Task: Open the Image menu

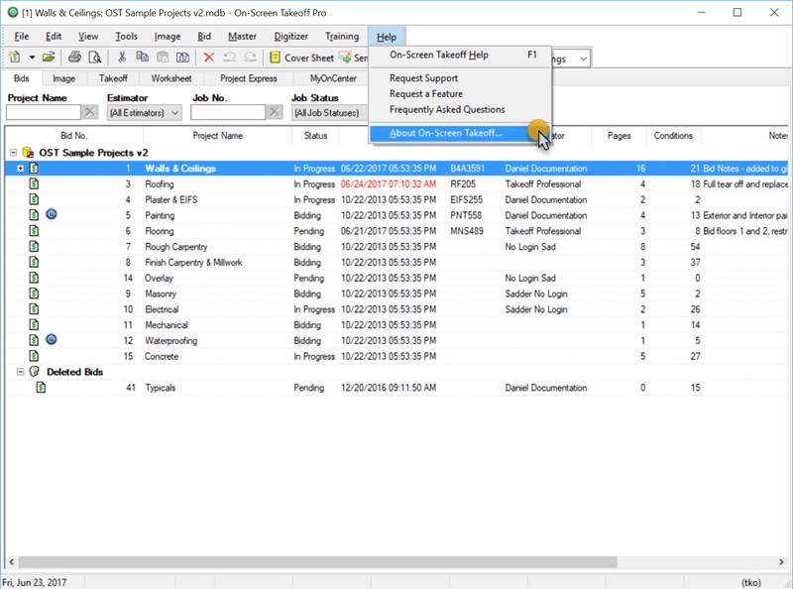Action: pyautogui.click(x=168, y=37)
